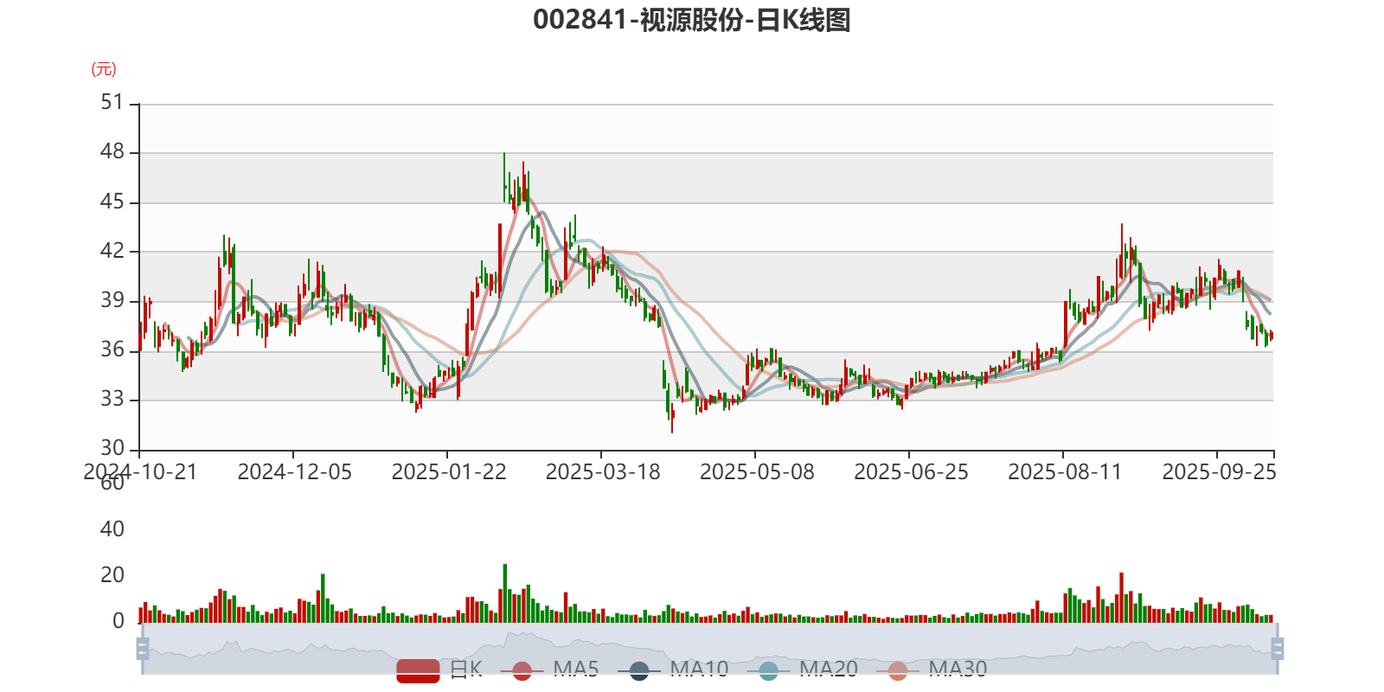Click the 20 volume axis label
Screen dimensions: 1384x692
pyautogui.click(x=112, y=575)
